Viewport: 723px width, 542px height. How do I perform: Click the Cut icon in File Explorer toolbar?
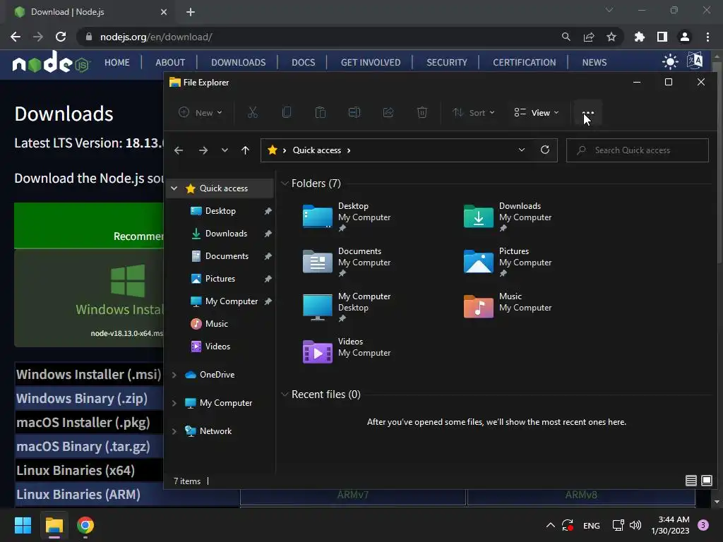pos(253,112)
